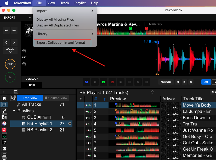
Task: Add to RB Playlist 1 plus icon
Action: coord(70,123)
